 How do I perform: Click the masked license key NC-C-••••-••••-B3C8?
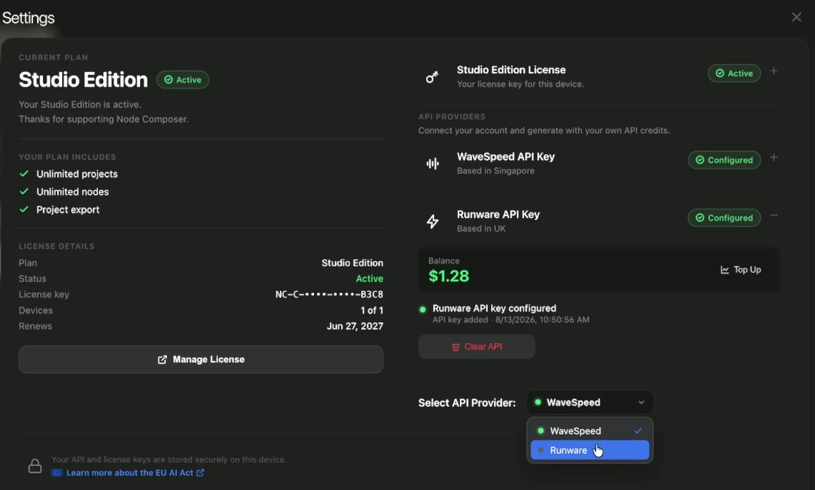pos(329,295)
